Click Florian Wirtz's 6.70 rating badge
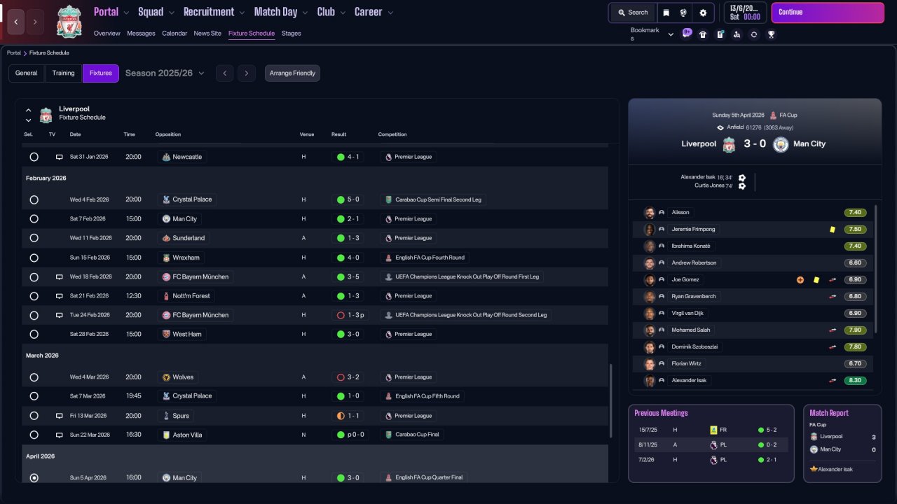Image resolution: width=897 pixels, height=504 pixels. tap(854, 363)
